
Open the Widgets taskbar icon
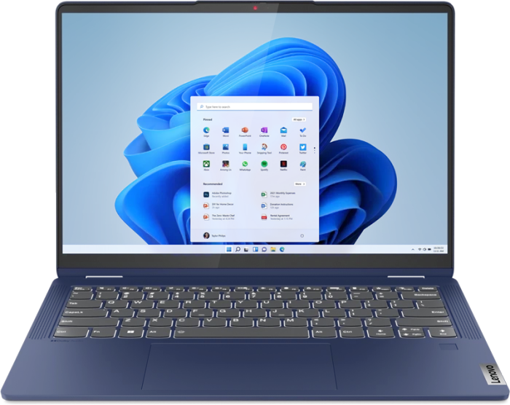[x=255, y=249]
